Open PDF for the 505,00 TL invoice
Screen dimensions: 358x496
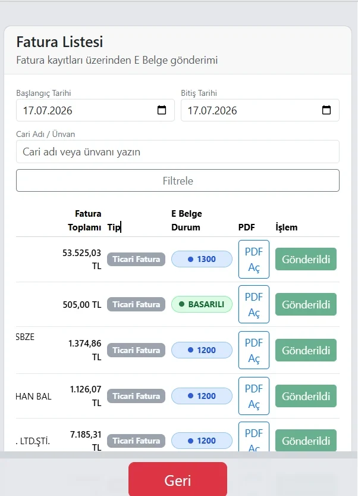(254, 304)
